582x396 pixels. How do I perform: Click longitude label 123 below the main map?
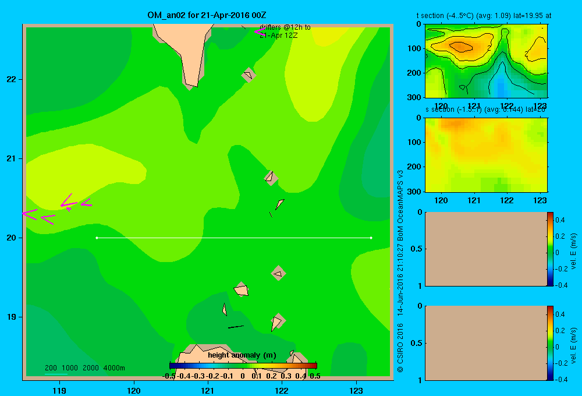click(356, 390)
